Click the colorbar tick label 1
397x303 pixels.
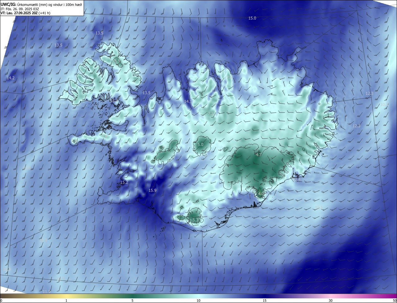[x=66, y=301]
